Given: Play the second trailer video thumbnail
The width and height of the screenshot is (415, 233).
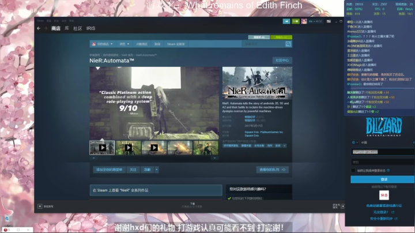Looking at the screenshot, I should point(128,148).
